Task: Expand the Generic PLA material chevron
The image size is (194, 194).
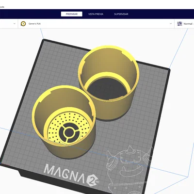Action: [171, 24]
